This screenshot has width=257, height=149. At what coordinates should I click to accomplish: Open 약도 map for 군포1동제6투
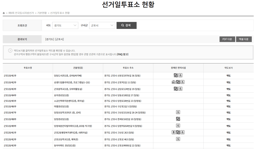[x=228, y=107]
